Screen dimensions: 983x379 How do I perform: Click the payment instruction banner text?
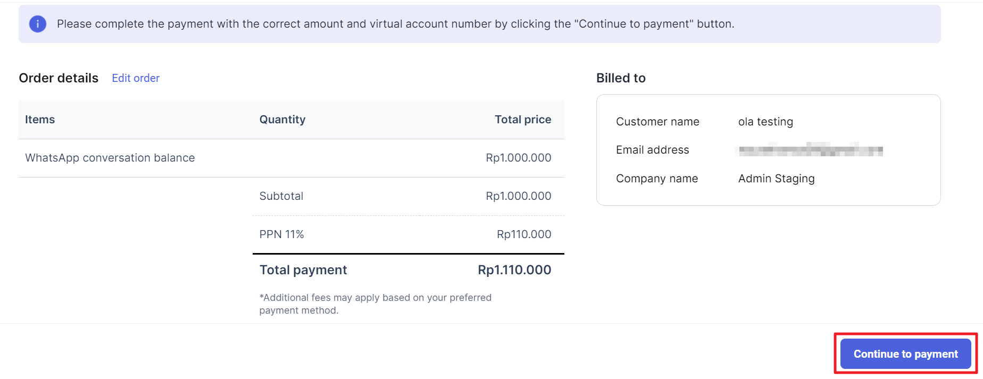pos(395,24)
